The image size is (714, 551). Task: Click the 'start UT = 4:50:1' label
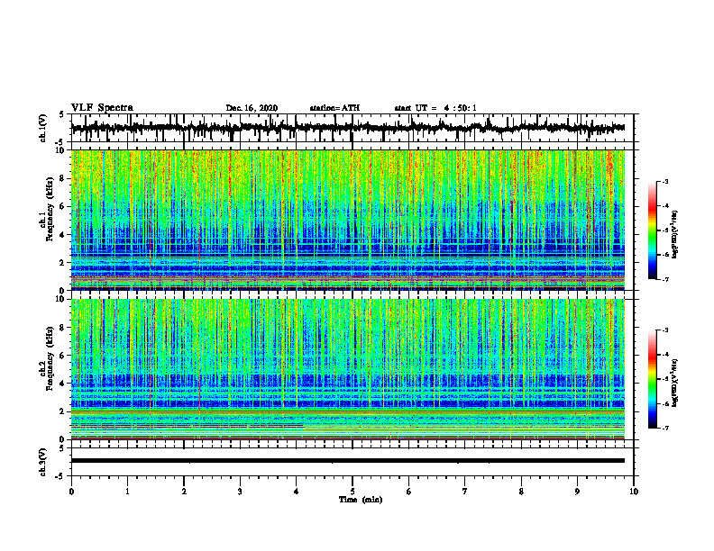(x=435, y=108)
